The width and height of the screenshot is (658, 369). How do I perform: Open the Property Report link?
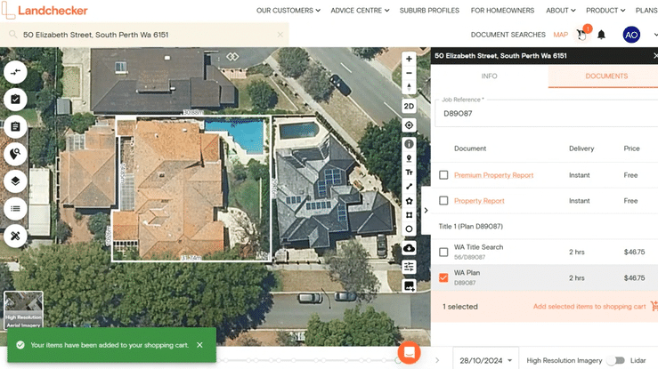(479, 201)
